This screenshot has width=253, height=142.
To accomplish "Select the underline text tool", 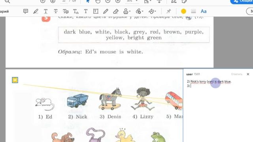I will pyautogui.click(x=46, y=11).
